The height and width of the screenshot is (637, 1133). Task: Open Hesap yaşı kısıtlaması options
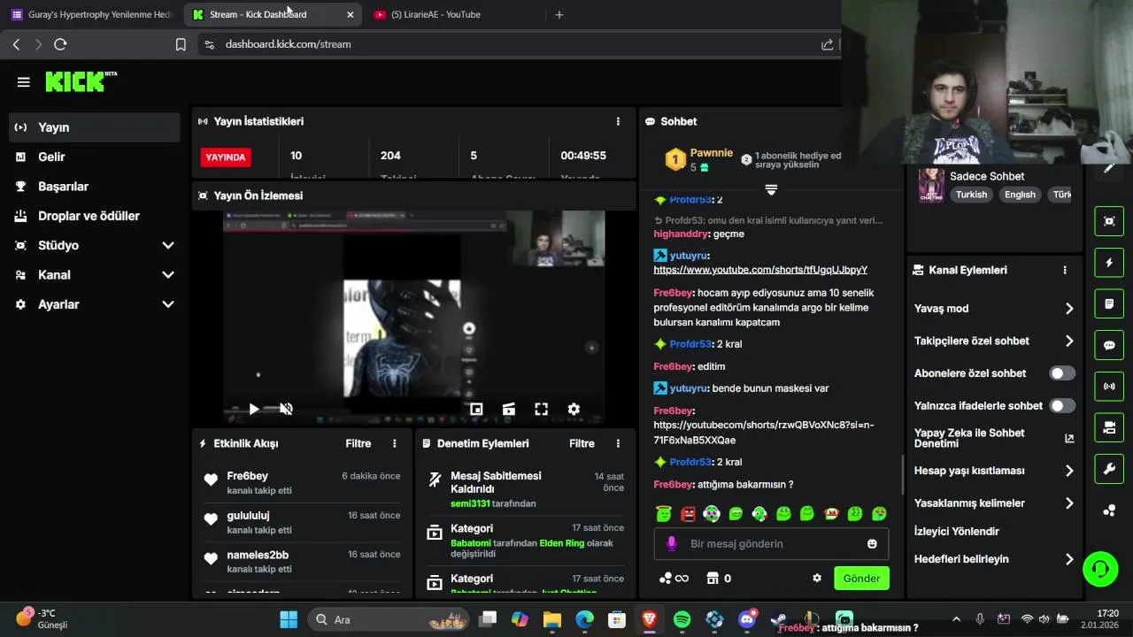click(994, 471)
